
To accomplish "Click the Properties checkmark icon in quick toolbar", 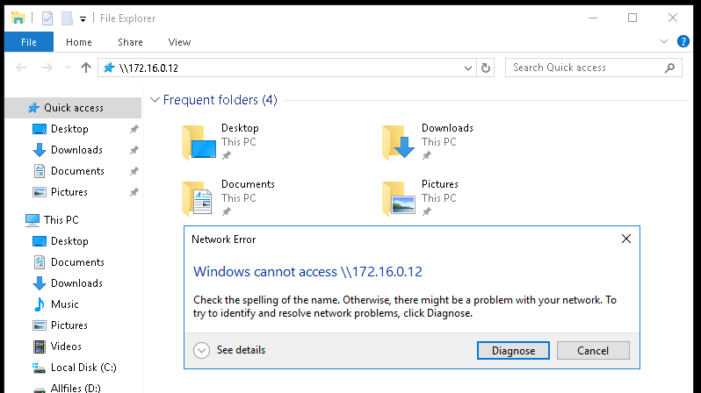I will 47,18.
